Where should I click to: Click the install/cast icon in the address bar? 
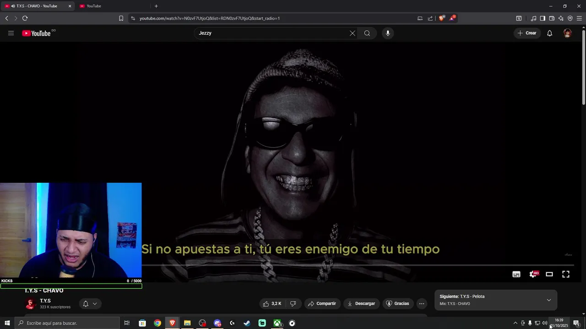tap(420, 18)
